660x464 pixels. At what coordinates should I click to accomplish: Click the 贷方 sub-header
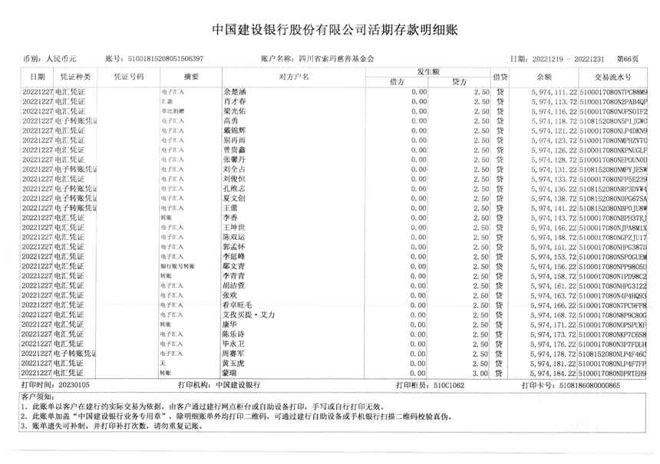coord(459,81)
